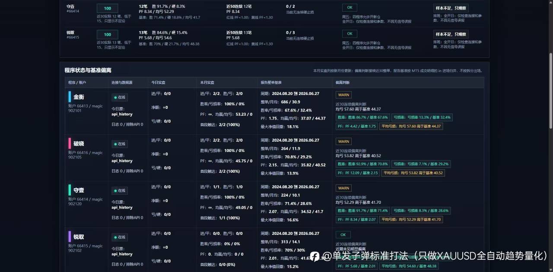Click the WARN badge in 守壹 row
This screenshot has width=553, height=272.
coord(343,188)
